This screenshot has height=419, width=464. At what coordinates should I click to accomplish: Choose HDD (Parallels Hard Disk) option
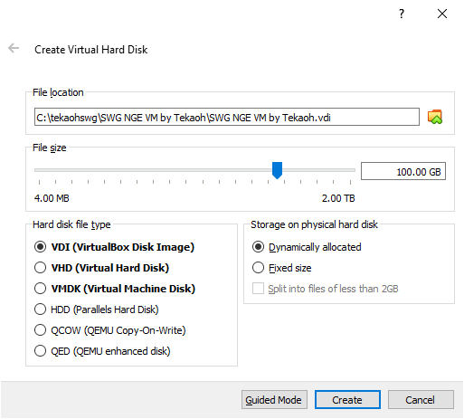[97, 309]
